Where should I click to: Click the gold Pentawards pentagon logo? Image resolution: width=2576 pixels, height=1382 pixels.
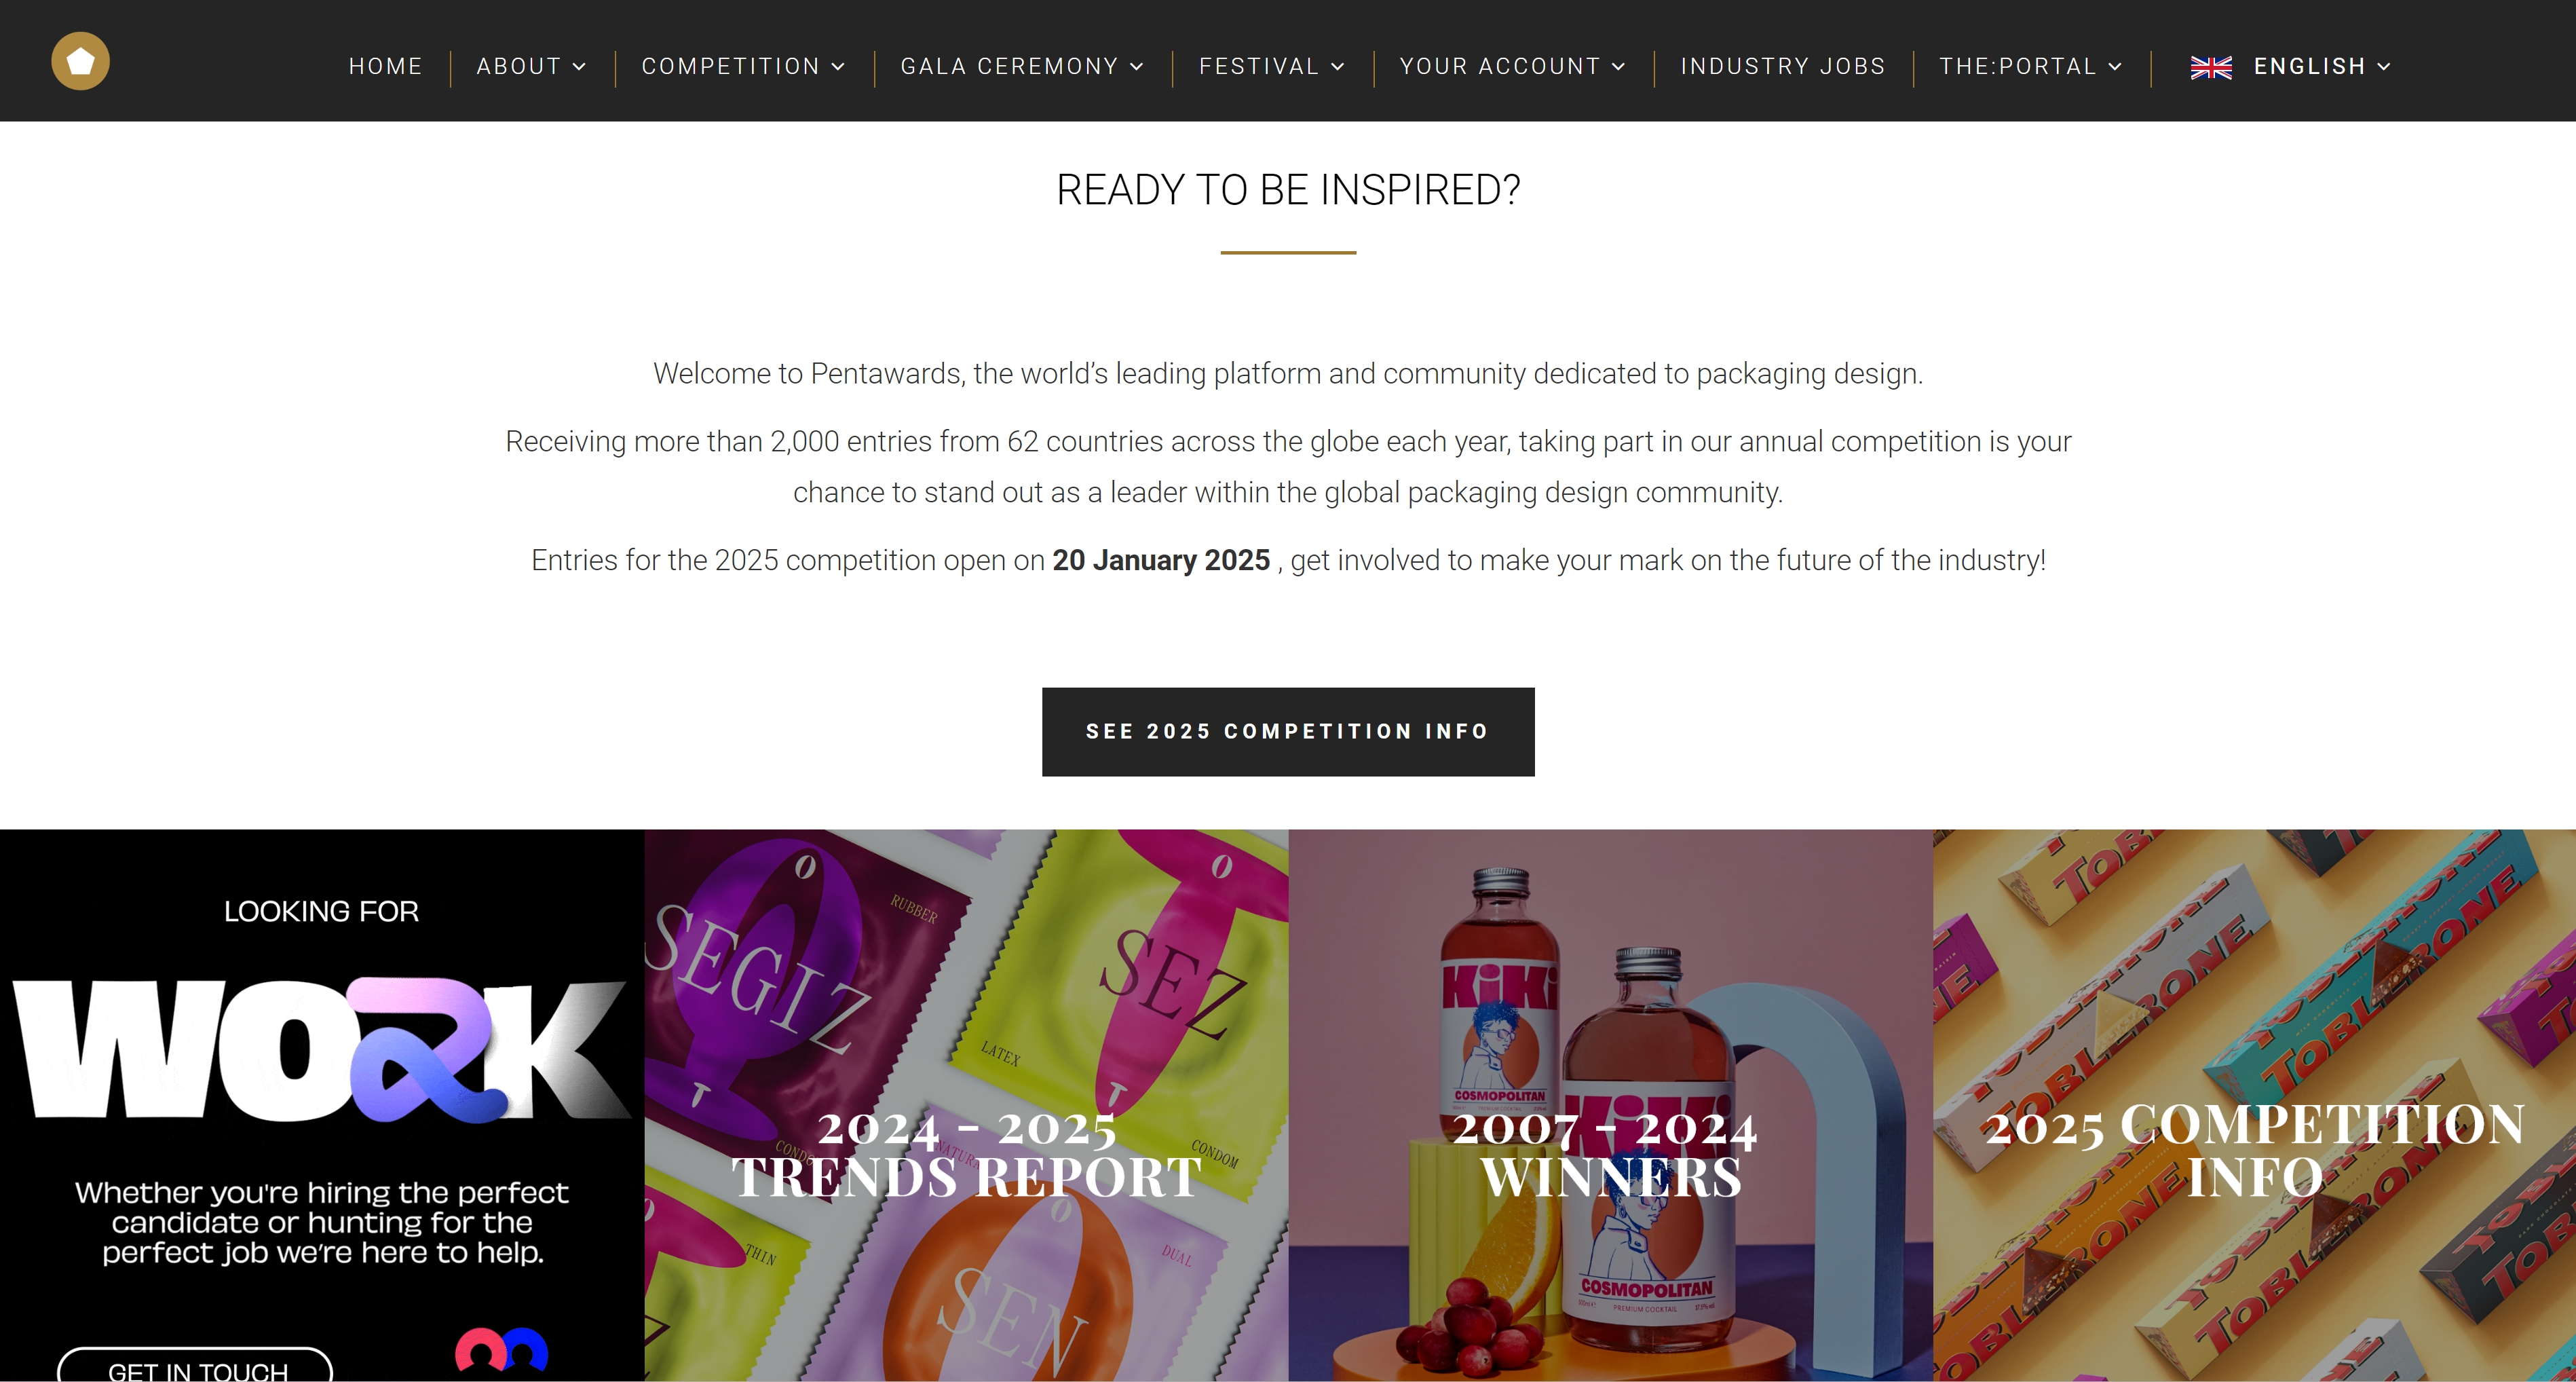(80, 61)
